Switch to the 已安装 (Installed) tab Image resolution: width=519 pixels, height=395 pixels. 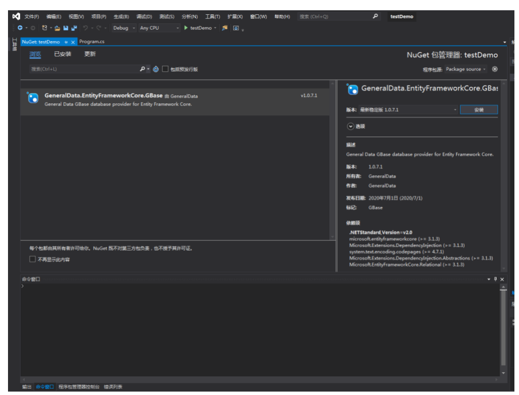pyautogui.click(x=62, y=54)
